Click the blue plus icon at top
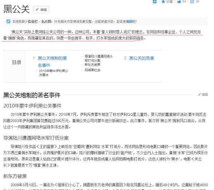The height and width of the screenshot is (190, 214). (155, 2)
